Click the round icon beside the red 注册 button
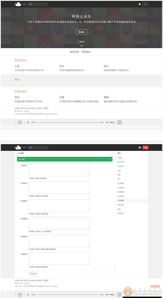Screen dimensions: 163x298 tap(140, 147)
